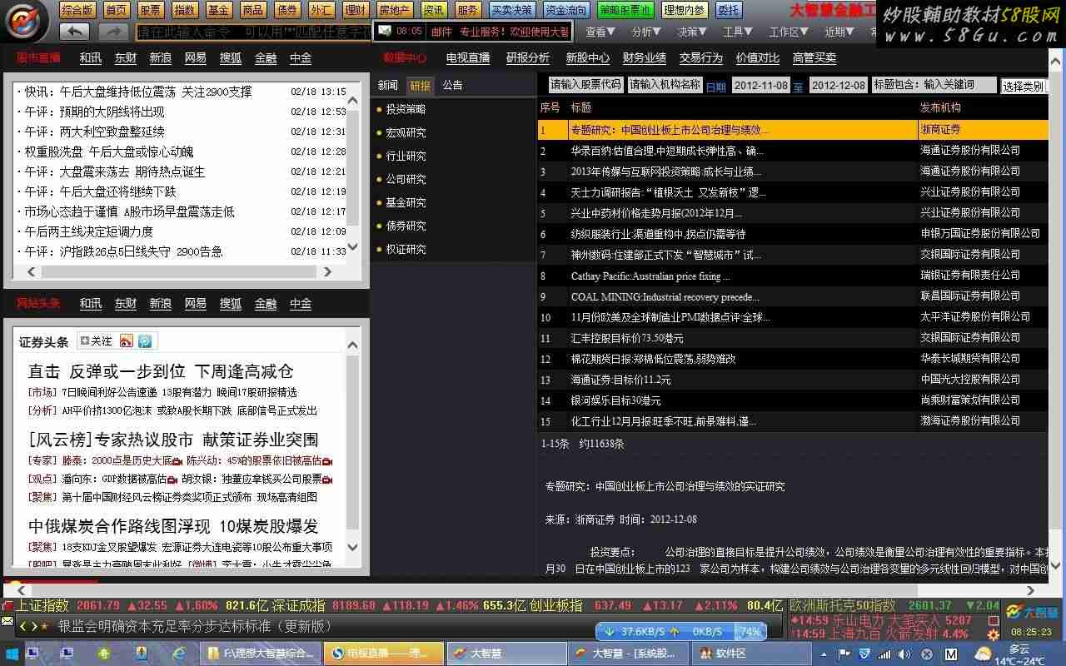This screenshot has height=666, width=1066.
Task: Open the 华录百纳 report row
Action: click(x=793, y=151)
